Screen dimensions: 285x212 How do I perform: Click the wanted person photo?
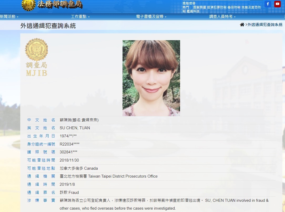pyautogui.click(x=151, y=78)
